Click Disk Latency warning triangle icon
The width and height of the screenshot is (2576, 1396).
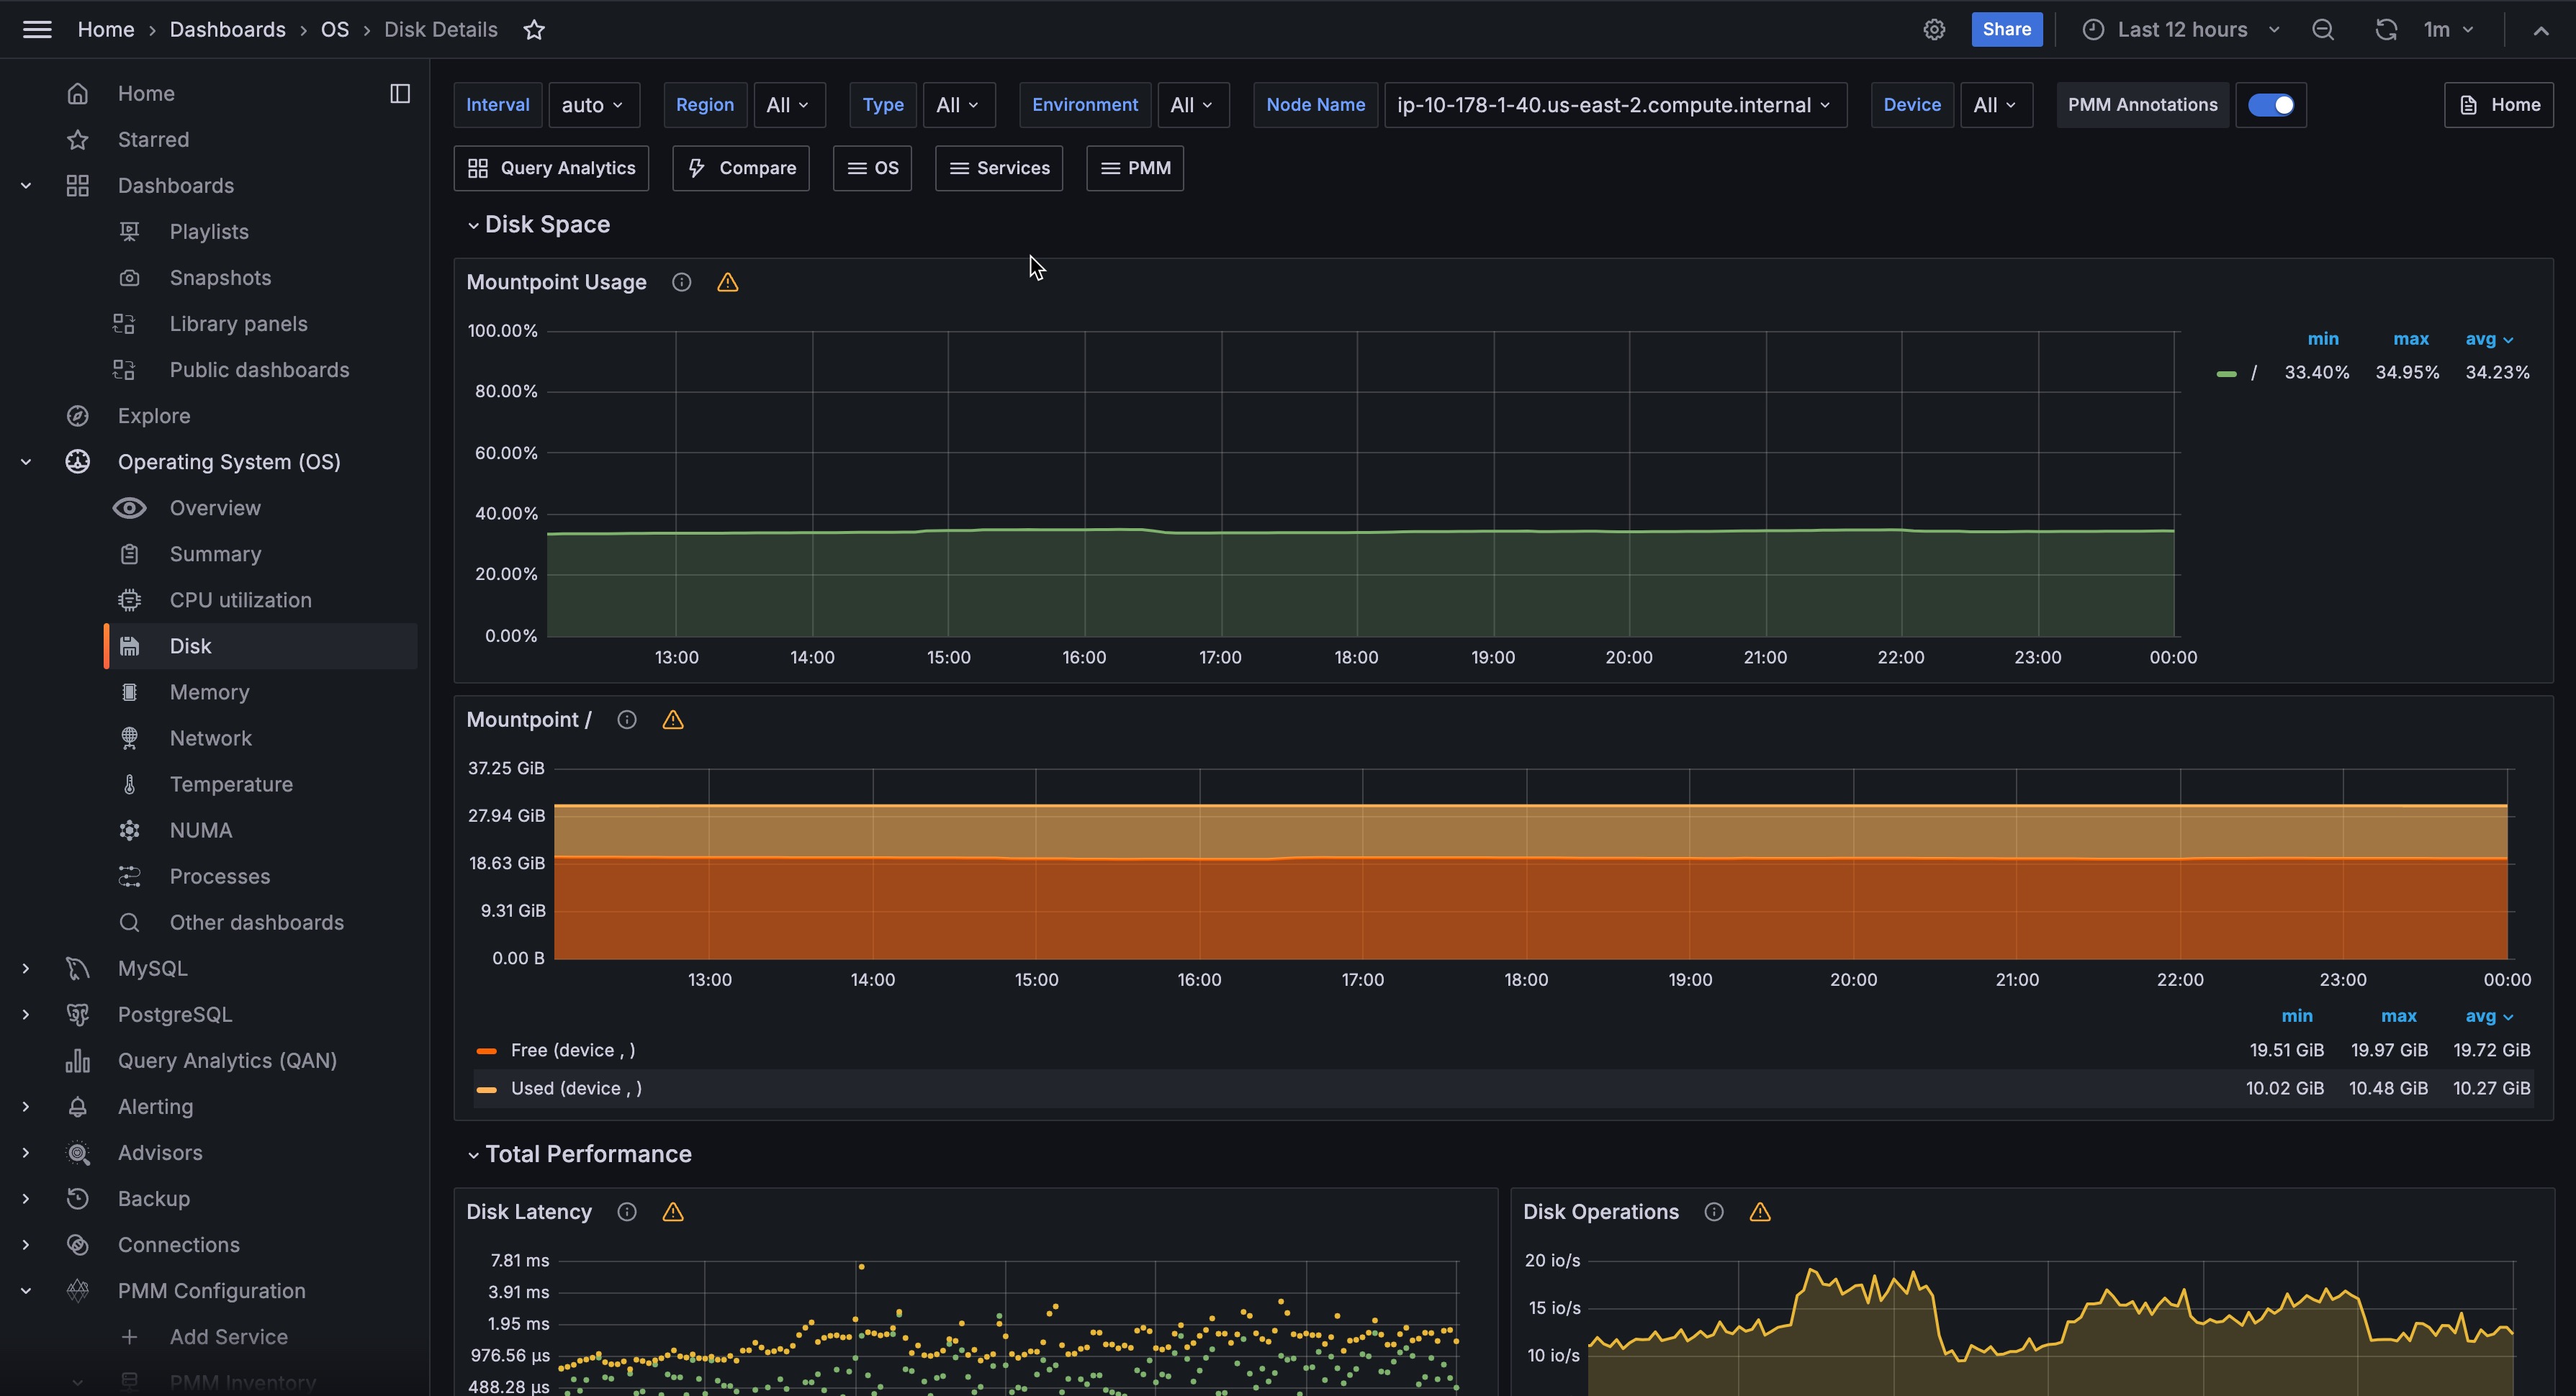pos(673,1212)
